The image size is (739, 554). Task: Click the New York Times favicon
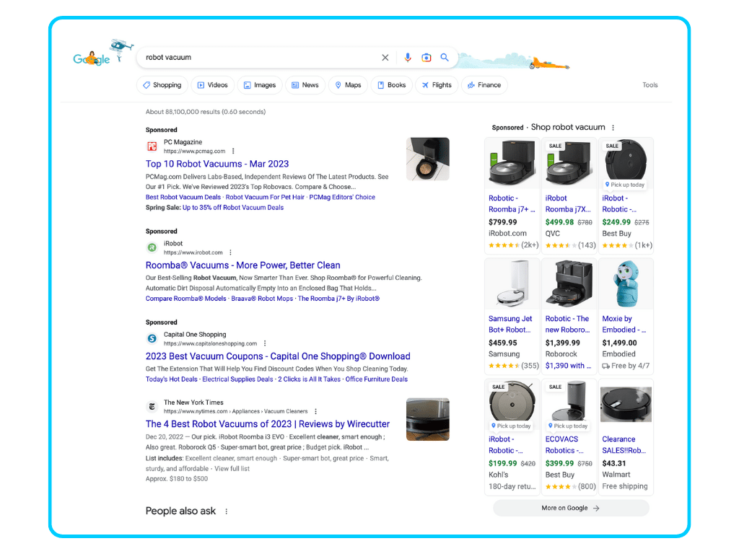[152, 406]
